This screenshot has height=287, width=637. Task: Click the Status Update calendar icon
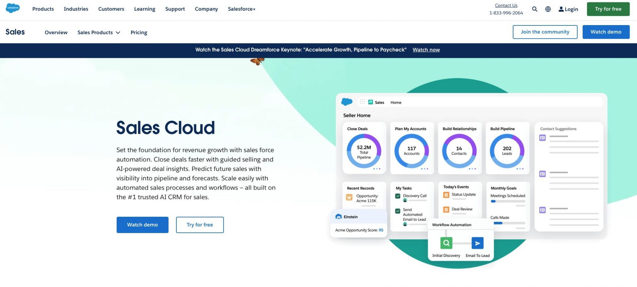click(x=446, y=195)
